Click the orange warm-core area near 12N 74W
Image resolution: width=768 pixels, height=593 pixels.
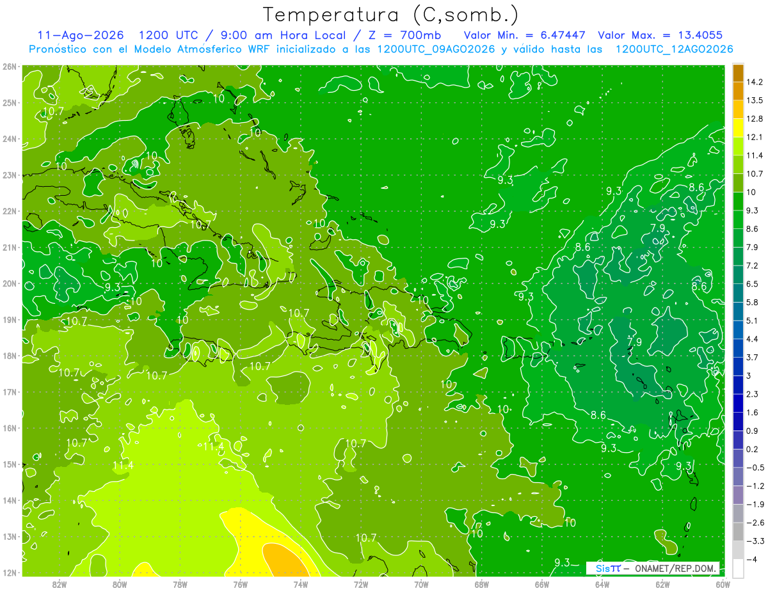click(287, 560)
